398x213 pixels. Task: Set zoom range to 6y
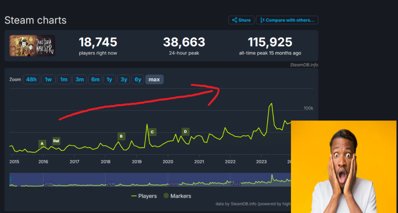tap(137, 79)
